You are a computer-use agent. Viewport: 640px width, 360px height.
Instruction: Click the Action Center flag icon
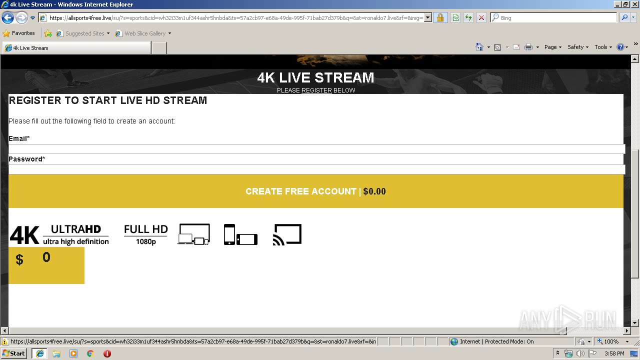click(592, 353)
